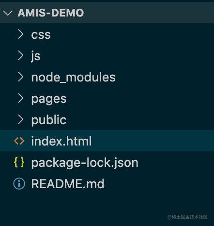
Task: Expand the css folder chevron
Action: 21,34
